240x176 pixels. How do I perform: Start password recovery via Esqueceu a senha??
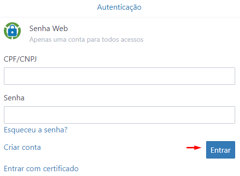36,130
